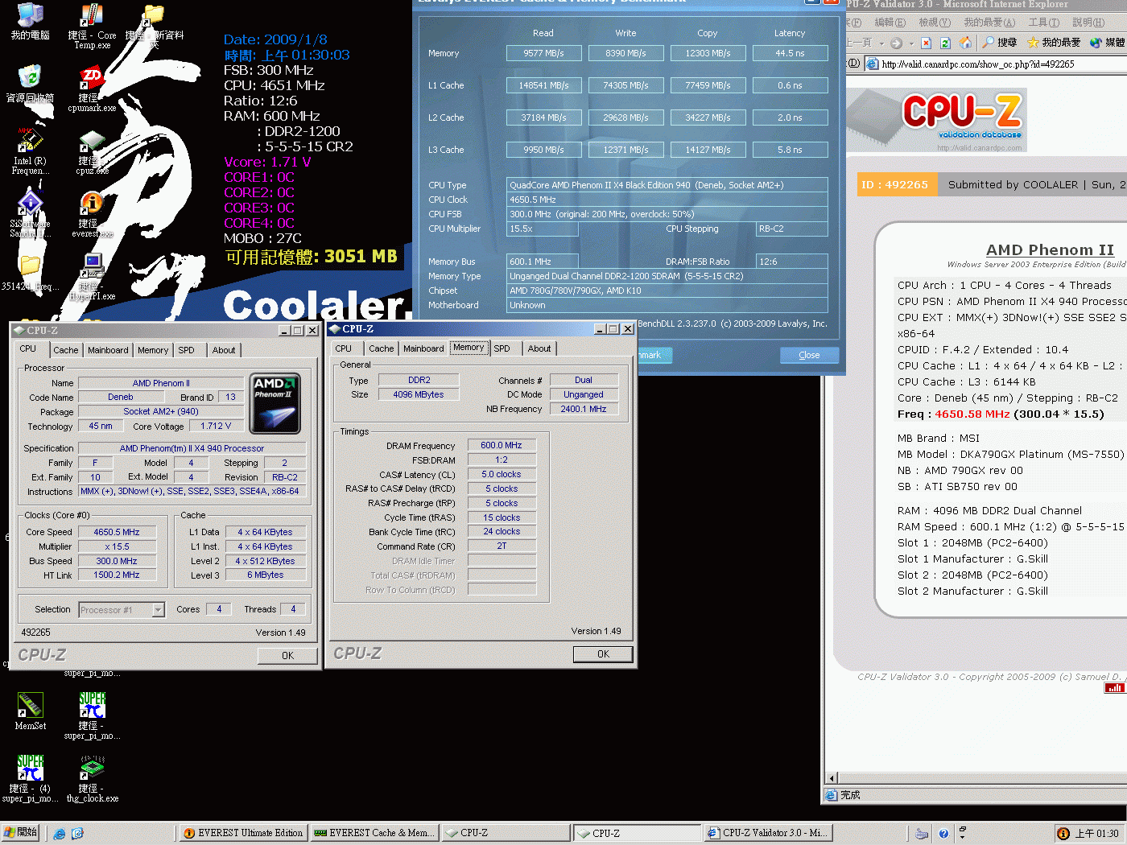Select About tab in right CPU-Z window
The width and height of the screenshot is (1127, 845).
539,348
